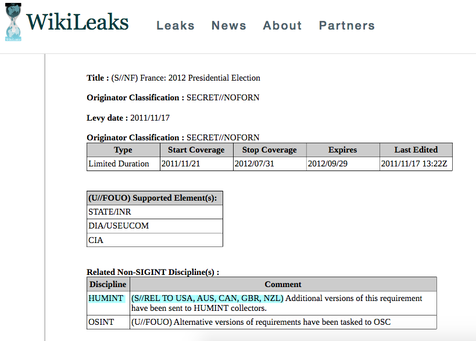Select the start date cell 2011/11/21
The width and height of the screenshot is (476, 341).
pos(196,164)
